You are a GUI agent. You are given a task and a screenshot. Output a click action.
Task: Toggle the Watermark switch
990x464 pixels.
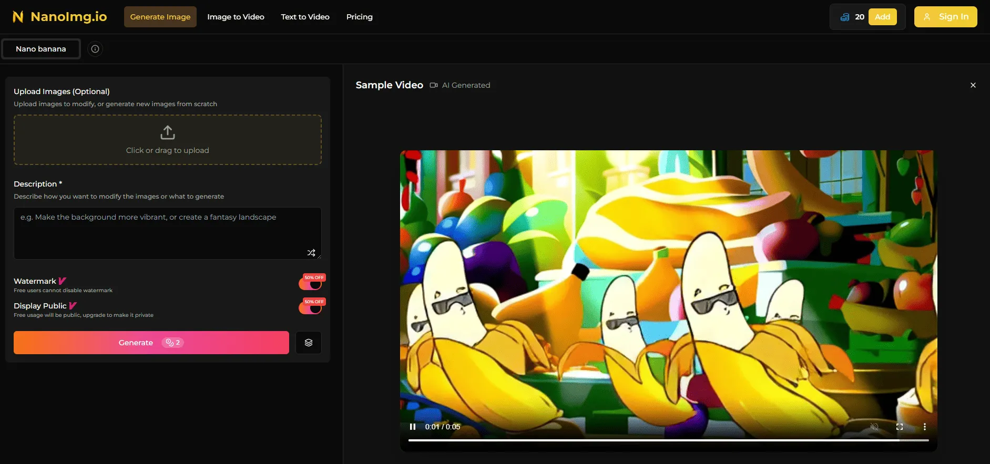311,284
